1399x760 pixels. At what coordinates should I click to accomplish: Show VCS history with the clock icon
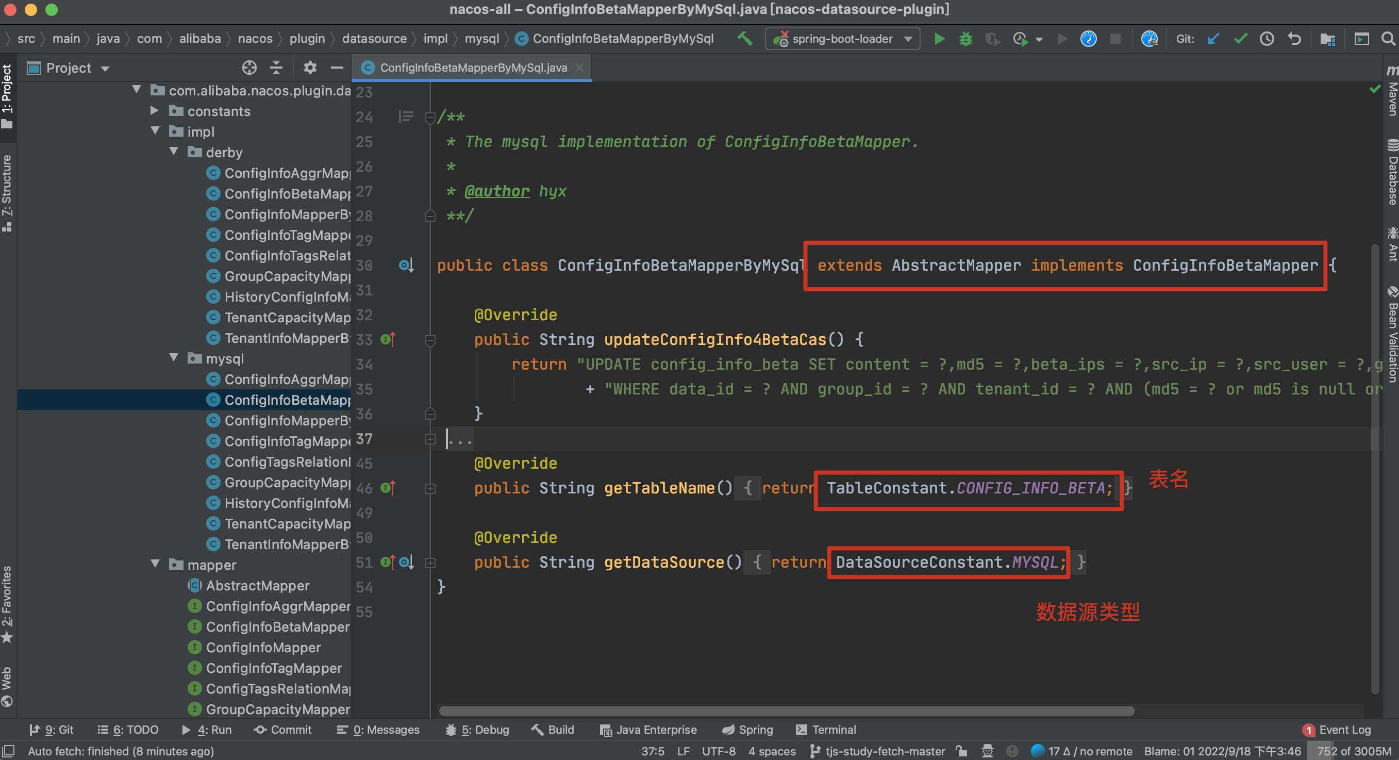1267,39
